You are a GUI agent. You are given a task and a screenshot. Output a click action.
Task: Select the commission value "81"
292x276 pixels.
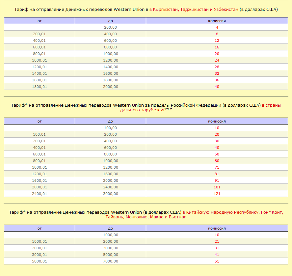click(217, 174)
